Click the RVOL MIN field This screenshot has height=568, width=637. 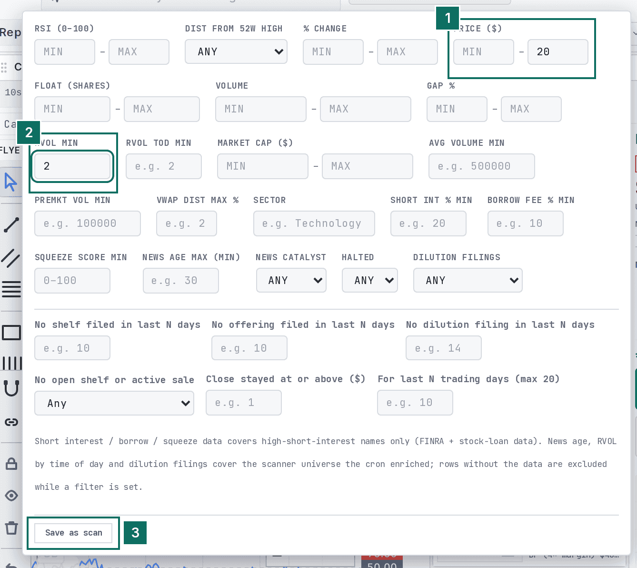(x=72, y=166)
